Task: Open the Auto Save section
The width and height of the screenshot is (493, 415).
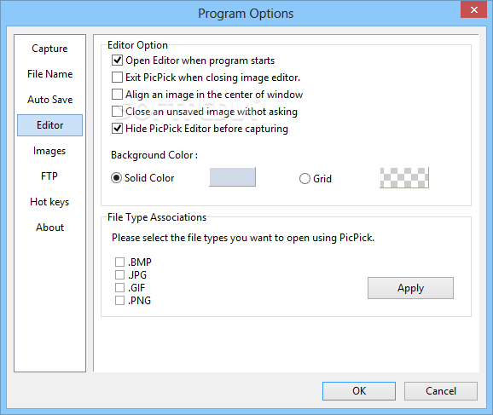Action: click(x=49, y=100)
